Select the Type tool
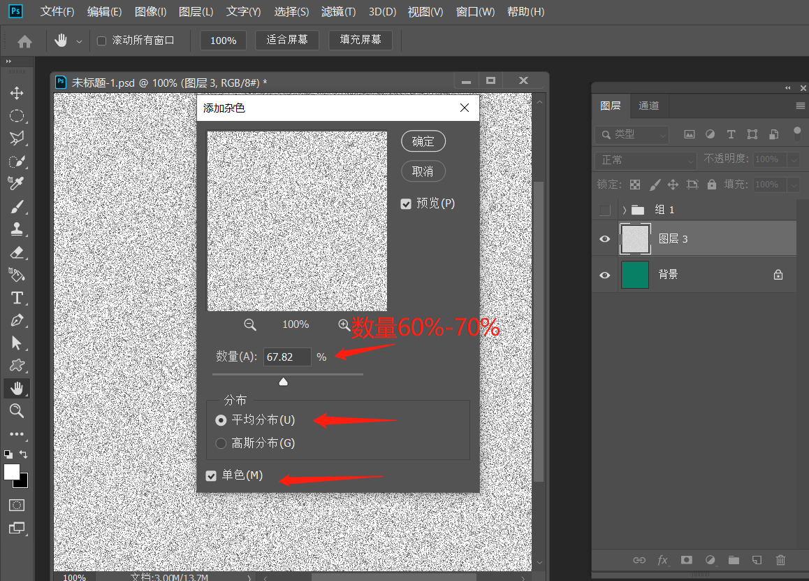 pyautogui.click(x=17, y=298)
